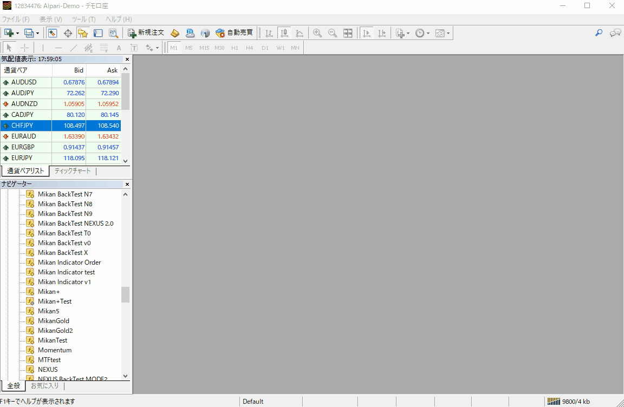Toggle the M1 timeframe button
The height and width of the screenshot is (407, 624).
[174, 48]
